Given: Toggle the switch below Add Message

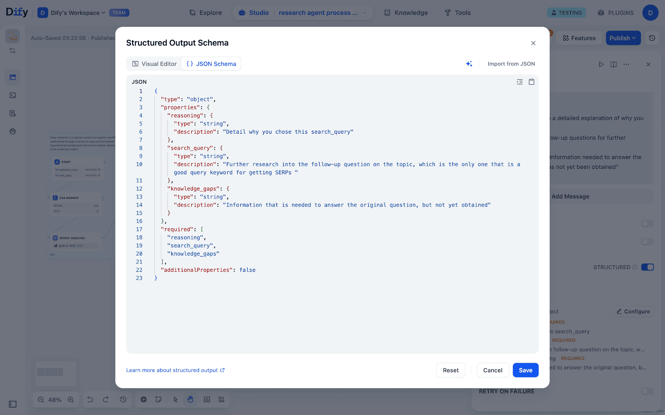Looking at the screenshot, I should (647, 224).
